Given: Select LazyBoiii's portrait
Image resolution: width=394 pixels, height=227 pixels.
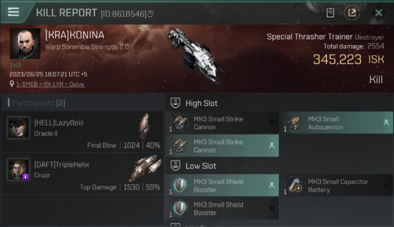Looking at the screenshot, I should (18, 128).
